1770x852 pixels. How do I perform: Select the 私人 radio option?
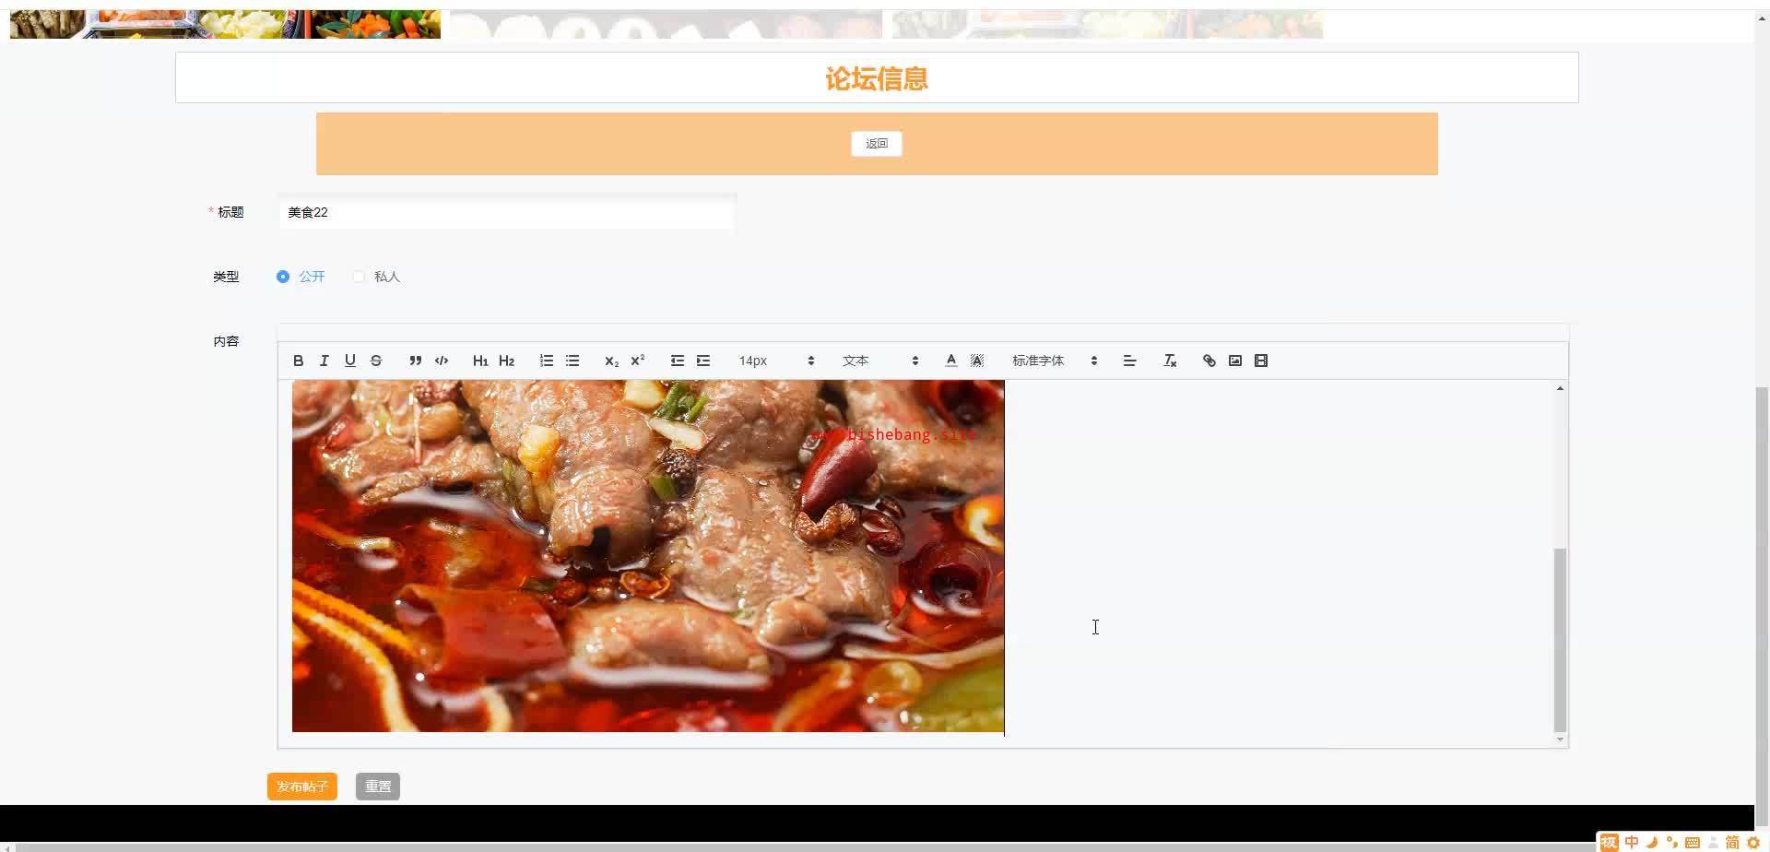(376, 277)
